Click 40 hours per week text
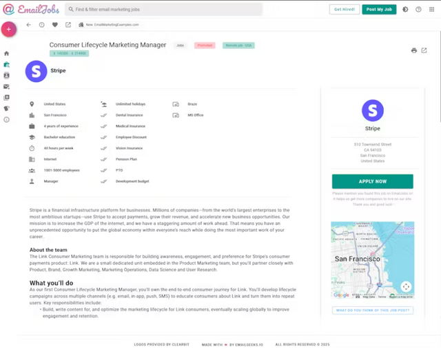Image resolution: width=441 pixels, height=349 pixels. click(59, 148)
